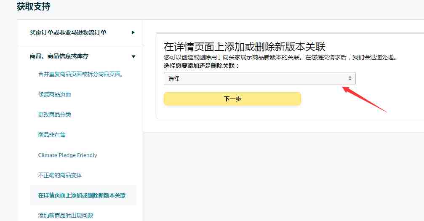Click the description text about 新版本的关联
The image size is (424, 221).
click(281, 57)
